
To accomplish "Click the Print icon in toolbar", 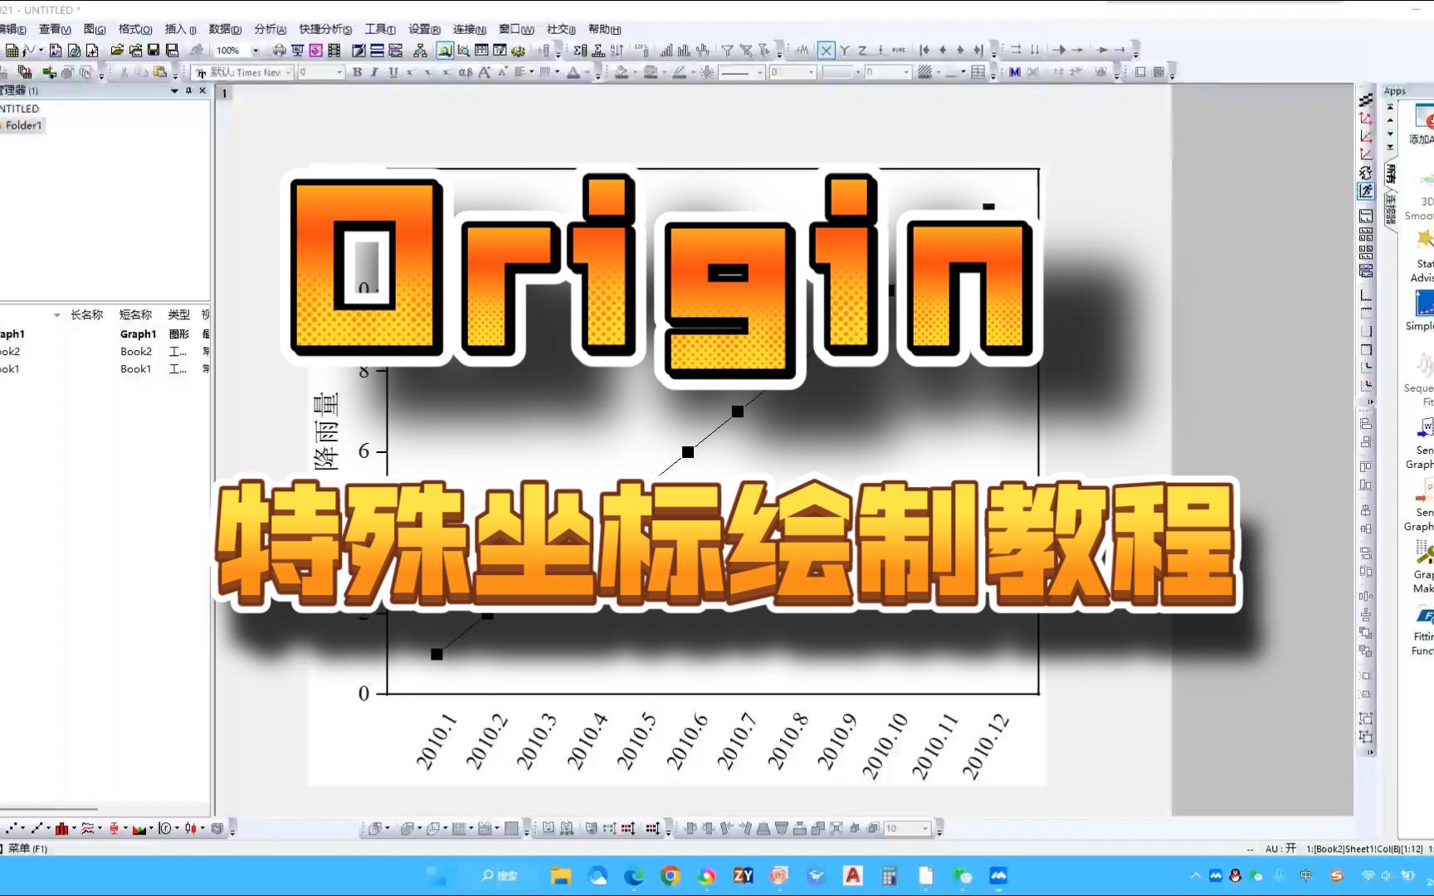I will 279,51.
